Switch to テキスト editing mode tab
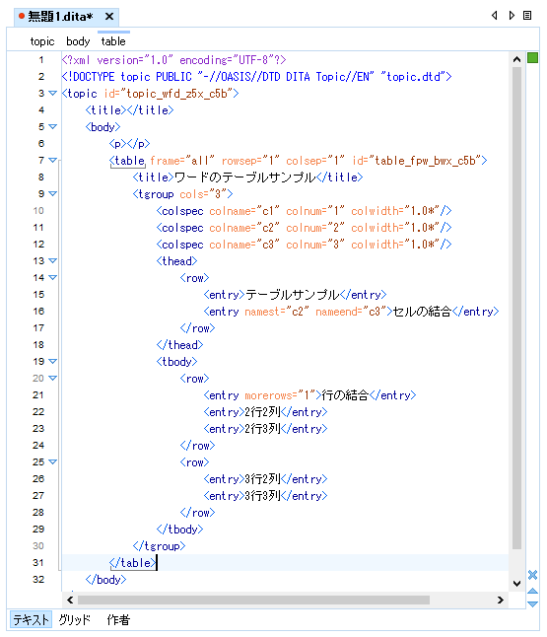Image resolution: width=547 pixels, height=637 pixels. pyautogui.click(x=31, y=620)
